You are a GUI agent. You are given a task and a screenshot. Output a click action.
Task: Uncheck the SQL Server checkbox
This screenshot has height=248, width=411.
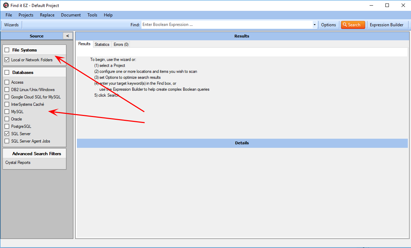(7, 134)
